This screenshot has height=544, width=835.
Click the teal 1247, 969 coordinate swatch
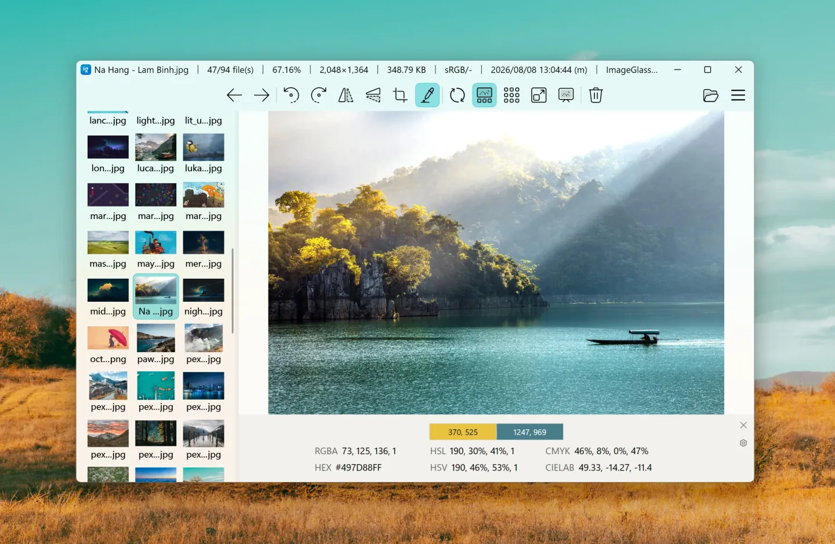click(x=529, y=432)
